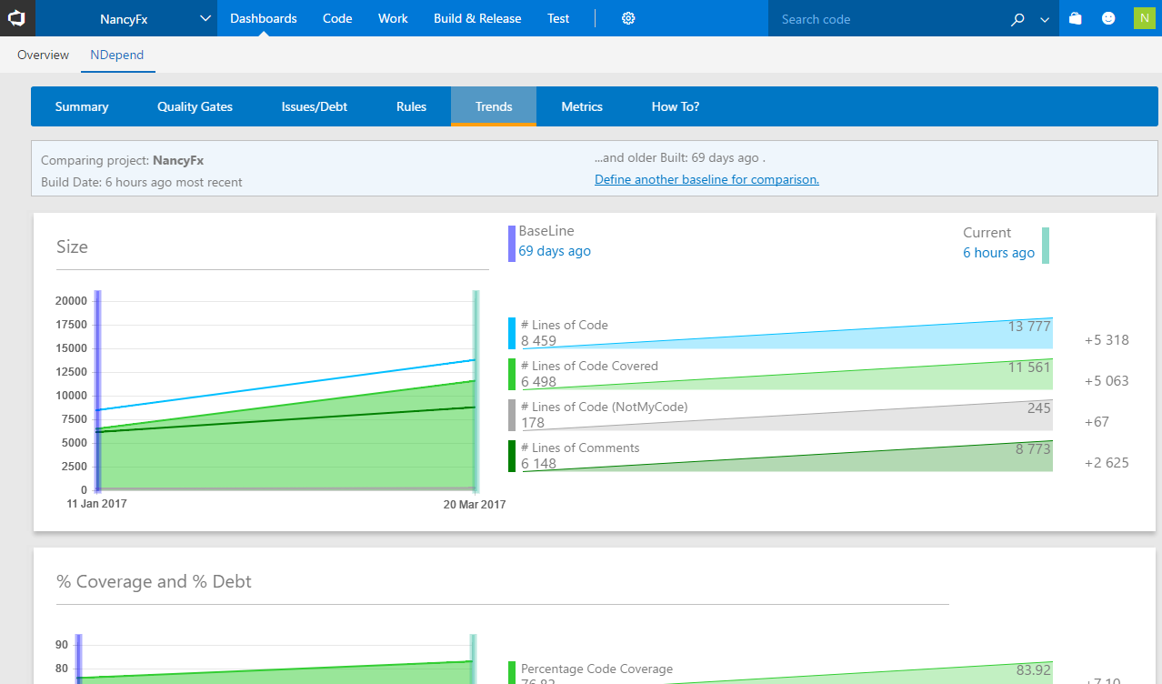Open the search options chevron

coord(1044,18)
